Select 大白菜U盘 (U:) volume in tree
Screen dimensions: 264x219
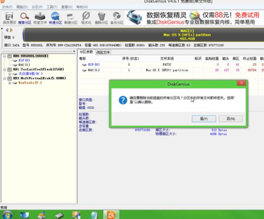pos(31,74)
